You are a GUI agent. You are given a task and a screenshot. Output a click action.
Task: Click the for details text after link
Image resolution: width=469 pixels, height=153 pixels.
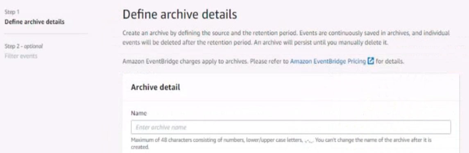390,62
